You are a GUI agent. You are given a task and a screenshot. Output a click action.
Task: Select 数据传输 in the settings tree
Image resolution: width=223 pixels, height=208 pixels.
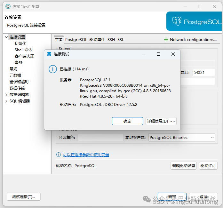(x=17, y=88)
